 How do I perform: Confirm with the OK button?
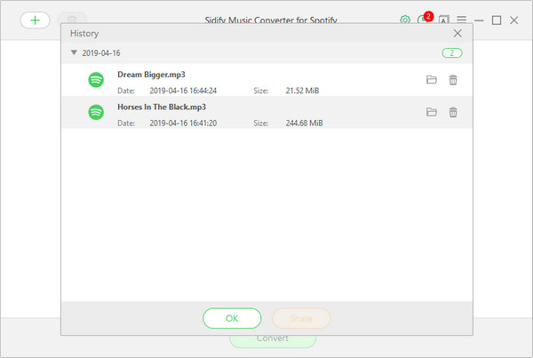tap(232, 318)
